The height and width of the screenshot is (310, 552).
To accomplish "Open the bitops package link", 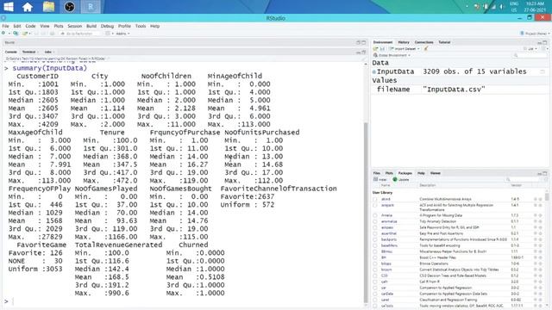I will [386, 263].
